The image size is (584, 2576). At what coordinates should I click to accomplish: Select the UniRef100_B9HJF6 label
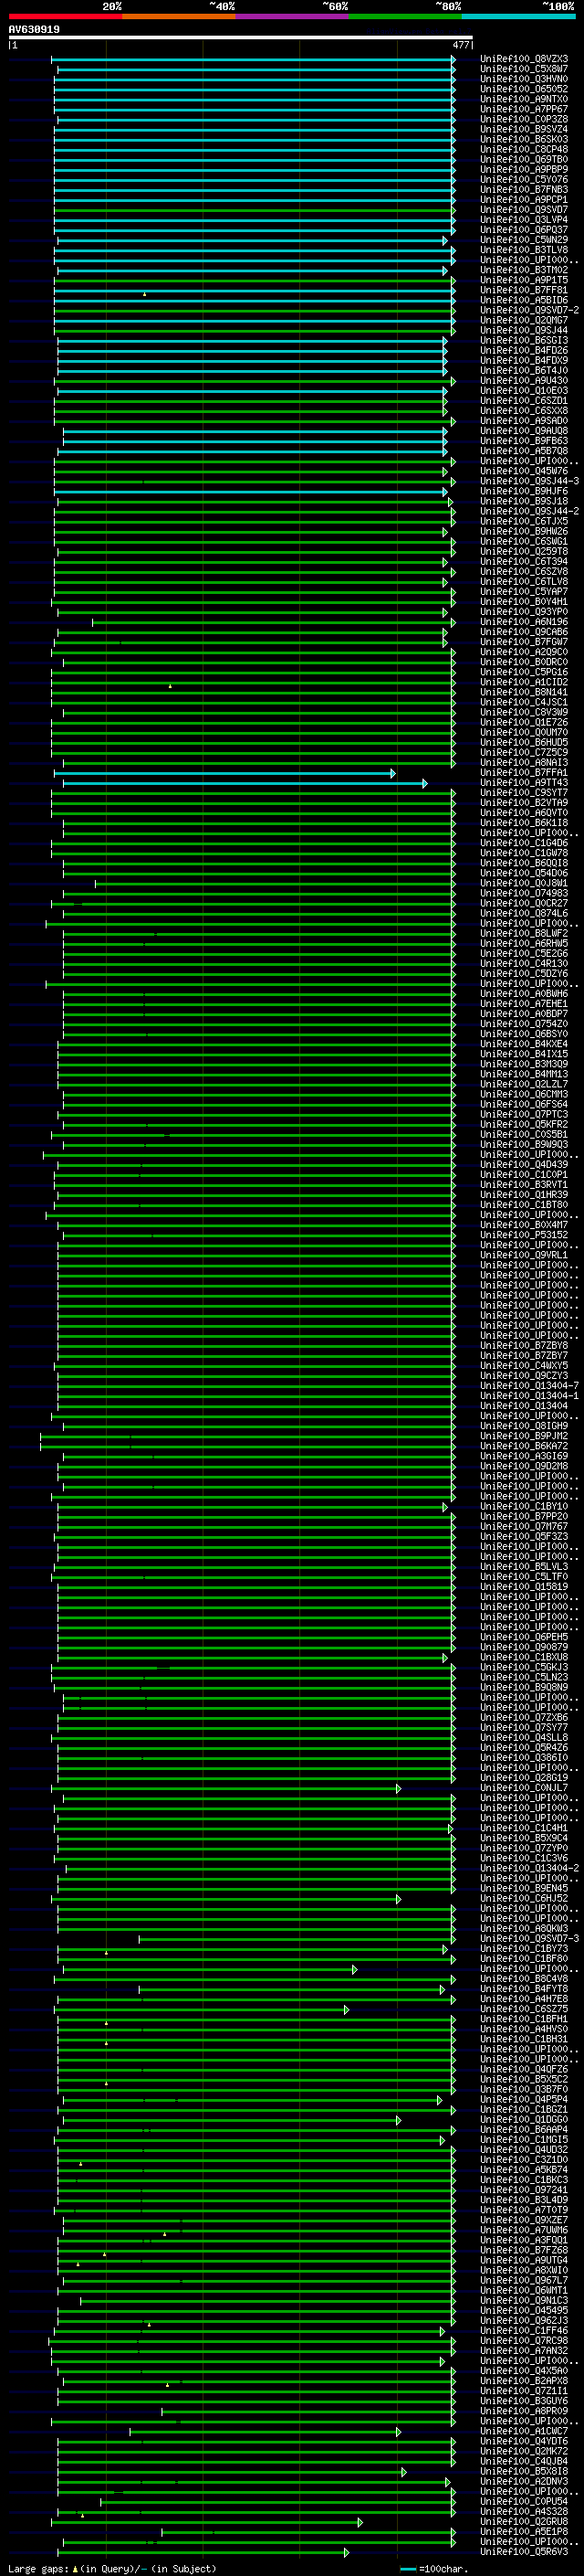click(523, 491)
